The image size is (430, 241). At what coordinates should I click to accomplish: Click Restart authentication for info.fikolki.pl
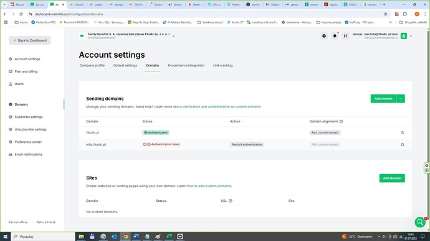coord(247,145)
